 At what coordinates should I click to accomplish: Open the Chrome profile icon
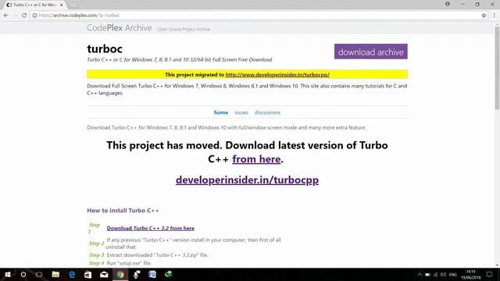click(448, 4)
